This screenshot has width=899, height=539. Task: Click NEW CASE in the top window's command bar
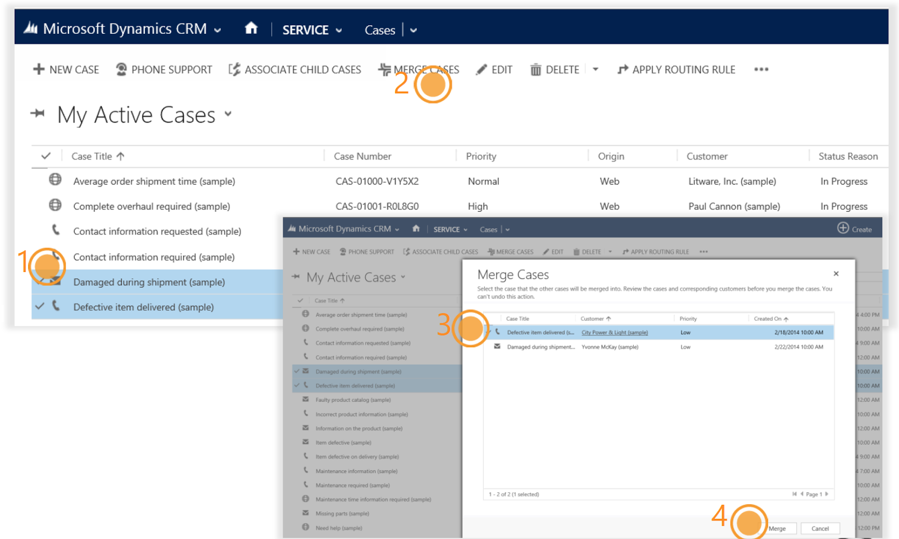click(66, 69)
